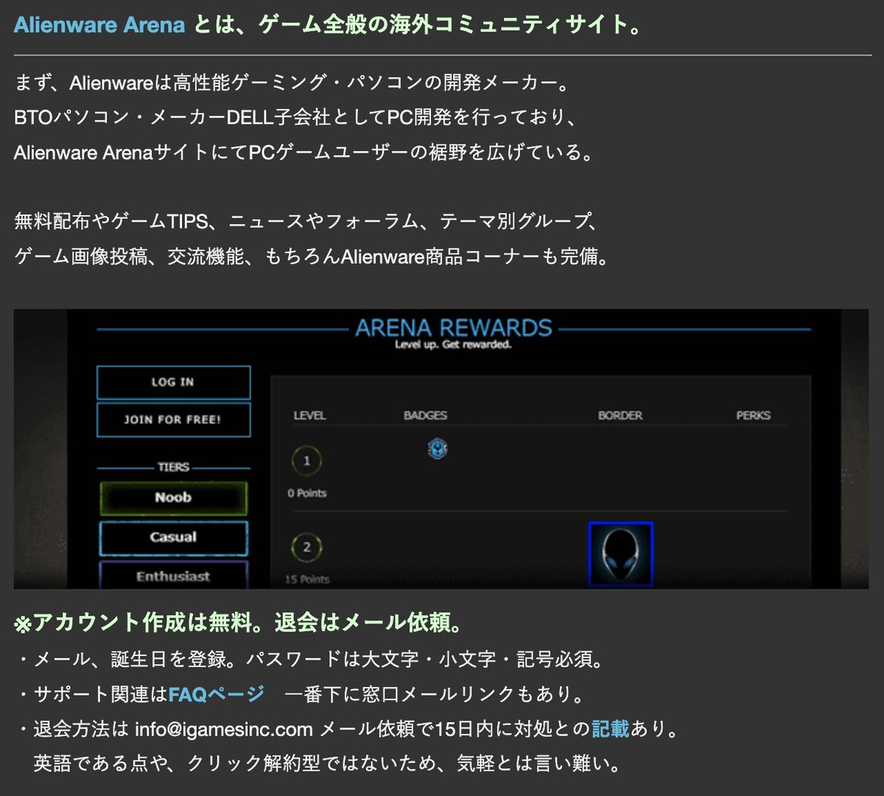Image resolution: width=884 pixels, height=796 pixels.
Task: Click the Arena Rewards embedded screenshot image
Action: 441,449
